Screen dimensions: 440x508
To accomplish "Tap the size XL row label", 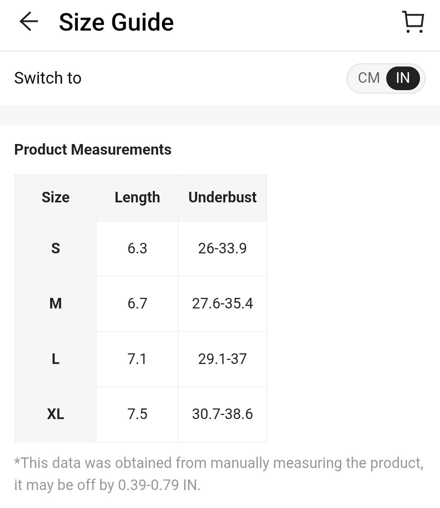I will tap(55, 414).
